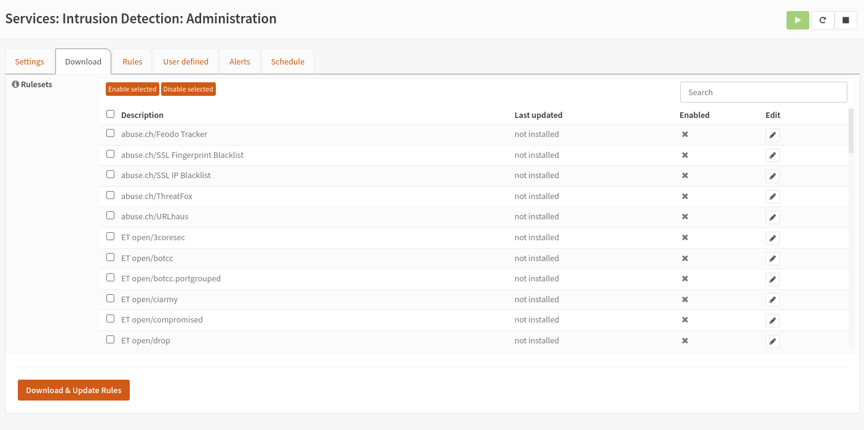
Task: Go to the User defined tab
Action: (186, 62)
